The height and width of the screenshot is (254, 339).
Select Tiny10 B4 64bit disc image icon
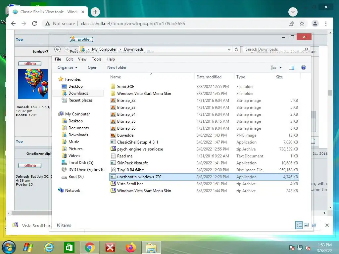pyautogui.click(x=113, y=170)
